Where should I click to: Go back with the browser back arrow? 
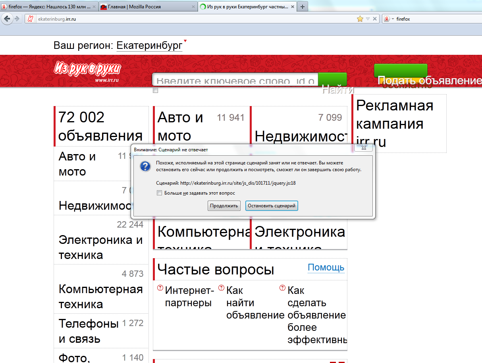coord(7,19)
